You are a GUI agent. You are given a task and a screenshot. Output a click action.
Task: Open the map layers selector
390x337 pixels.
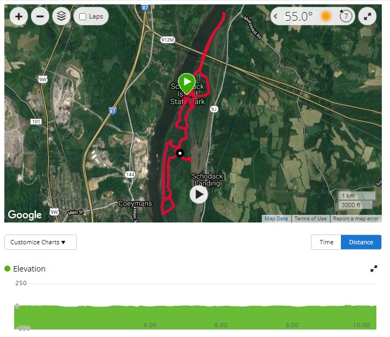(62, 16)
